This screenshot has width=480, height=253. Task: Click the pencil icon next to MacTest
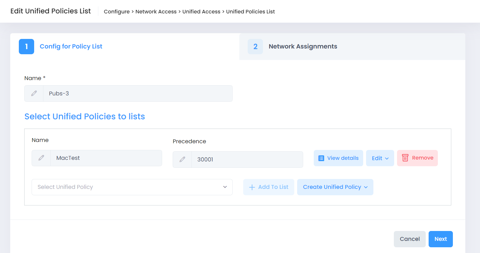pos(41,158)
